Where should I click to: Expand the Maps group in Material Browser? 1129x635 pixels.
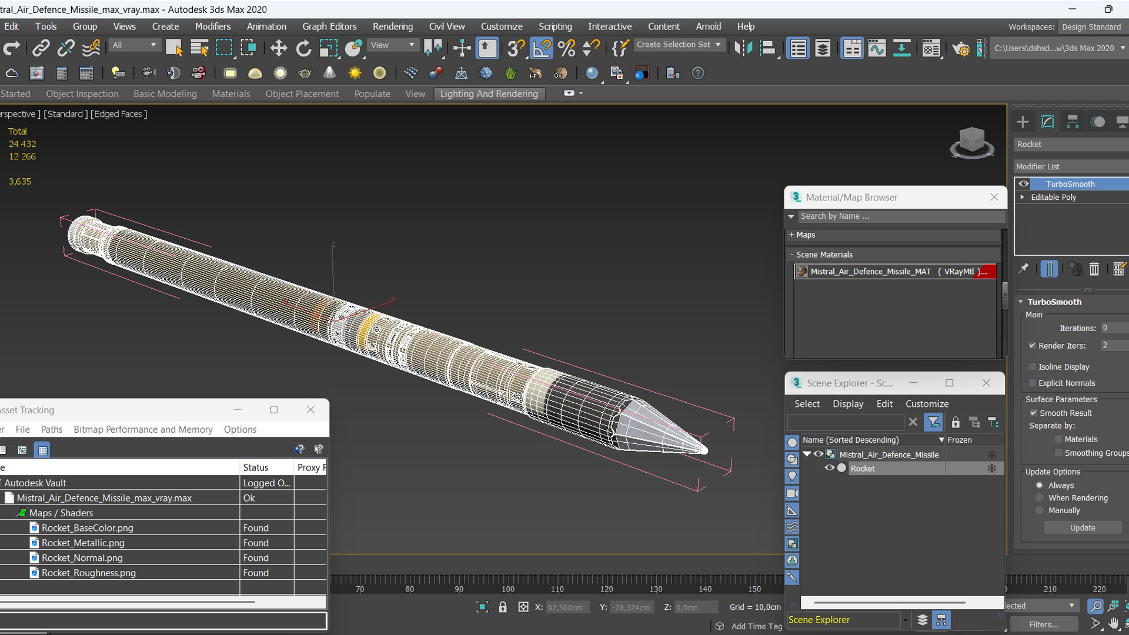(x=791, y=235)
